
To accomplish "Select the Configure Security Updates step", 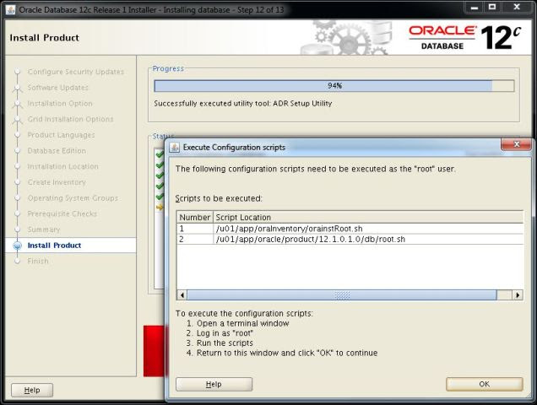I will click(76, 72).
